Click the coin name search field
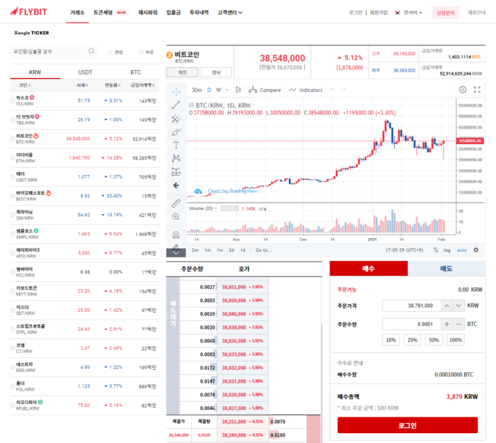This screenshot has width=496, height=443. 50,52
